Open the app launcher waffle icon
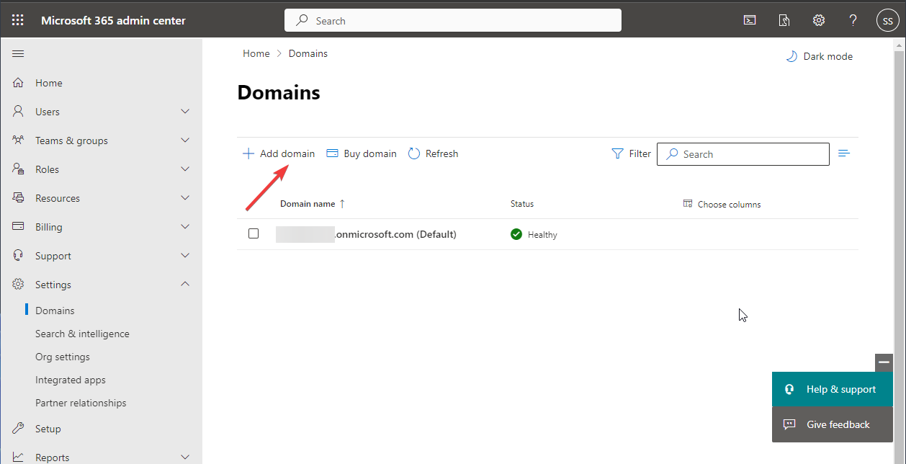Screen dimensions: 906x464 coord(17,20)
